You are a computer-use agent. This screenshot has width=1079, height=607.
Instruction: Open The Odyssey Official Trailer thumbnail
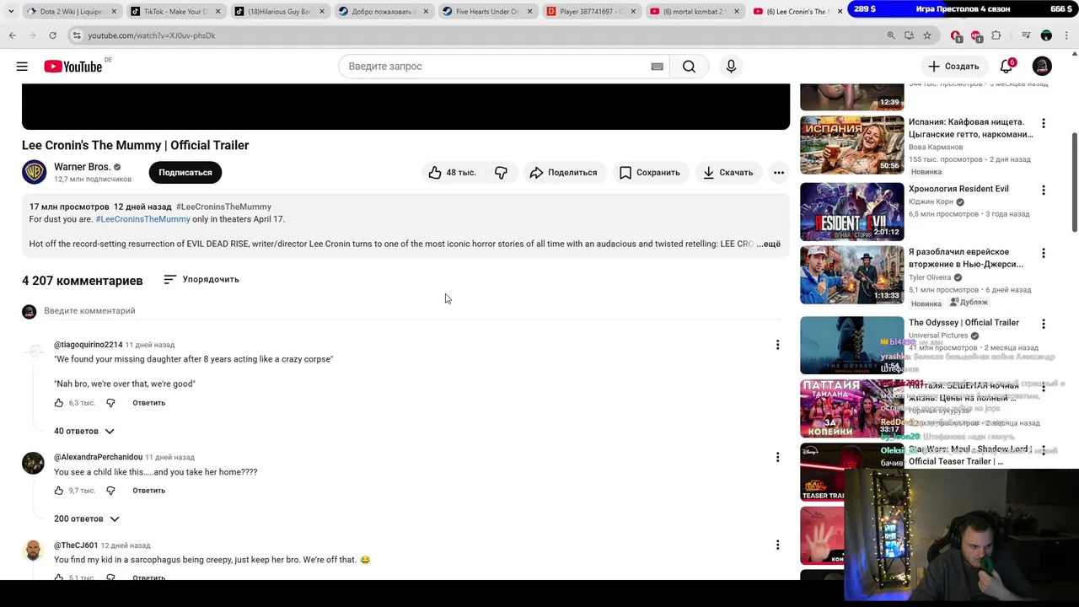[851, 345]
